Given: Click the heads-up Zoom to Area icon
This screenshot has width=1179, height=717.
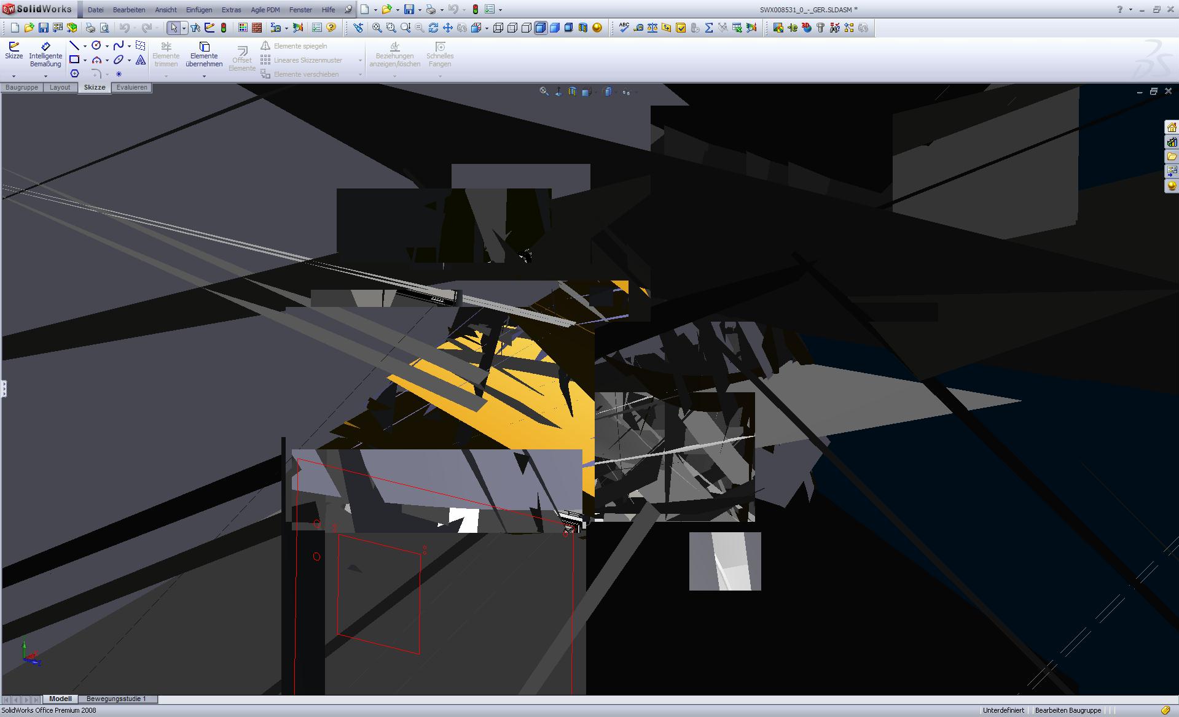Looking at the screenshot, I should [544, 91].
